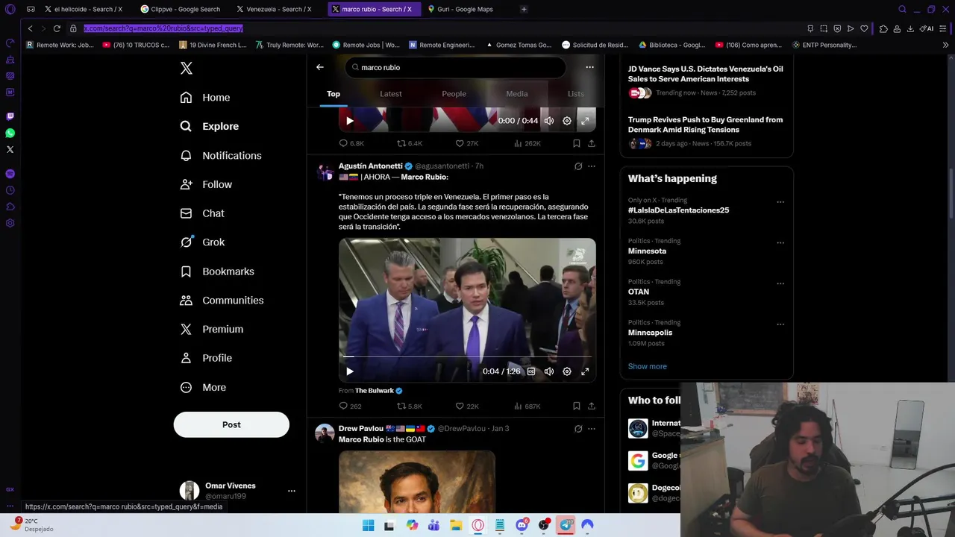Reload page with browser refresh icon

coord(57,28)
